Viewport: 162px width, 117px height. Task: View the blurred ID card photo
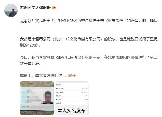pos(37,98)
